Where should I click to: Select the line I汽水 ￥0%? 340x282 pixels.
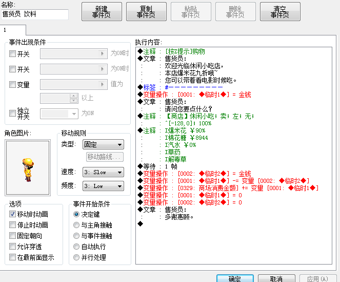pyautogui.click(x=234, y=145)
